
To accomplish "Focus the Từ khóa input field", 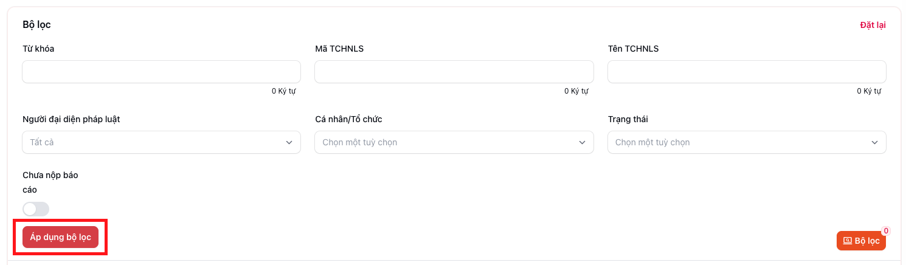I will point(161,72).
